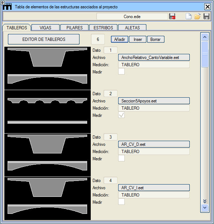Click Medición TABLERO field for Dato 3
The width and height of the screenshot is (214, 224).
pos(154,151)
